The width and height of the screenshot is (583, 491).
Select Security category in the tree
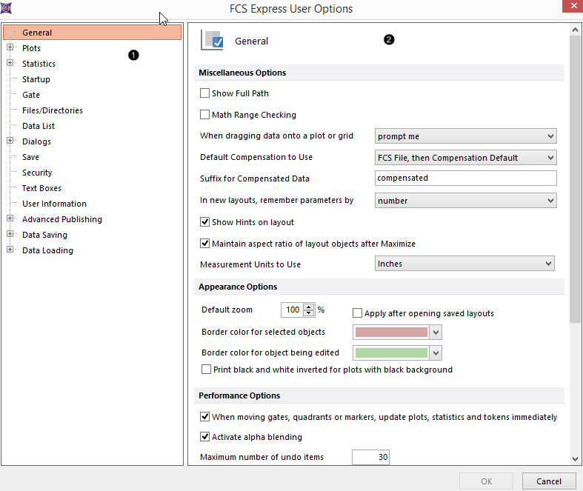[x=37, y=173]
